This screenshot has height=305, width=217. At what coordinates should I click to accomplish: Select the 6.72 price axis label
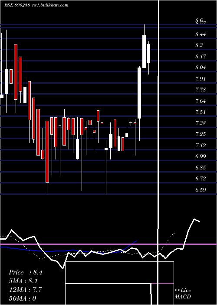(x=201, y=178)
